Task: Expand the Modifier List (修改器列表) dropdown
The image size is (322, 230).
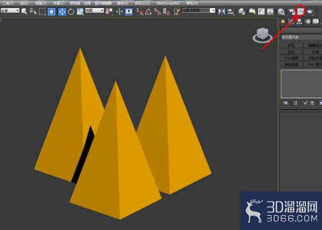Action: coord(301,37)
